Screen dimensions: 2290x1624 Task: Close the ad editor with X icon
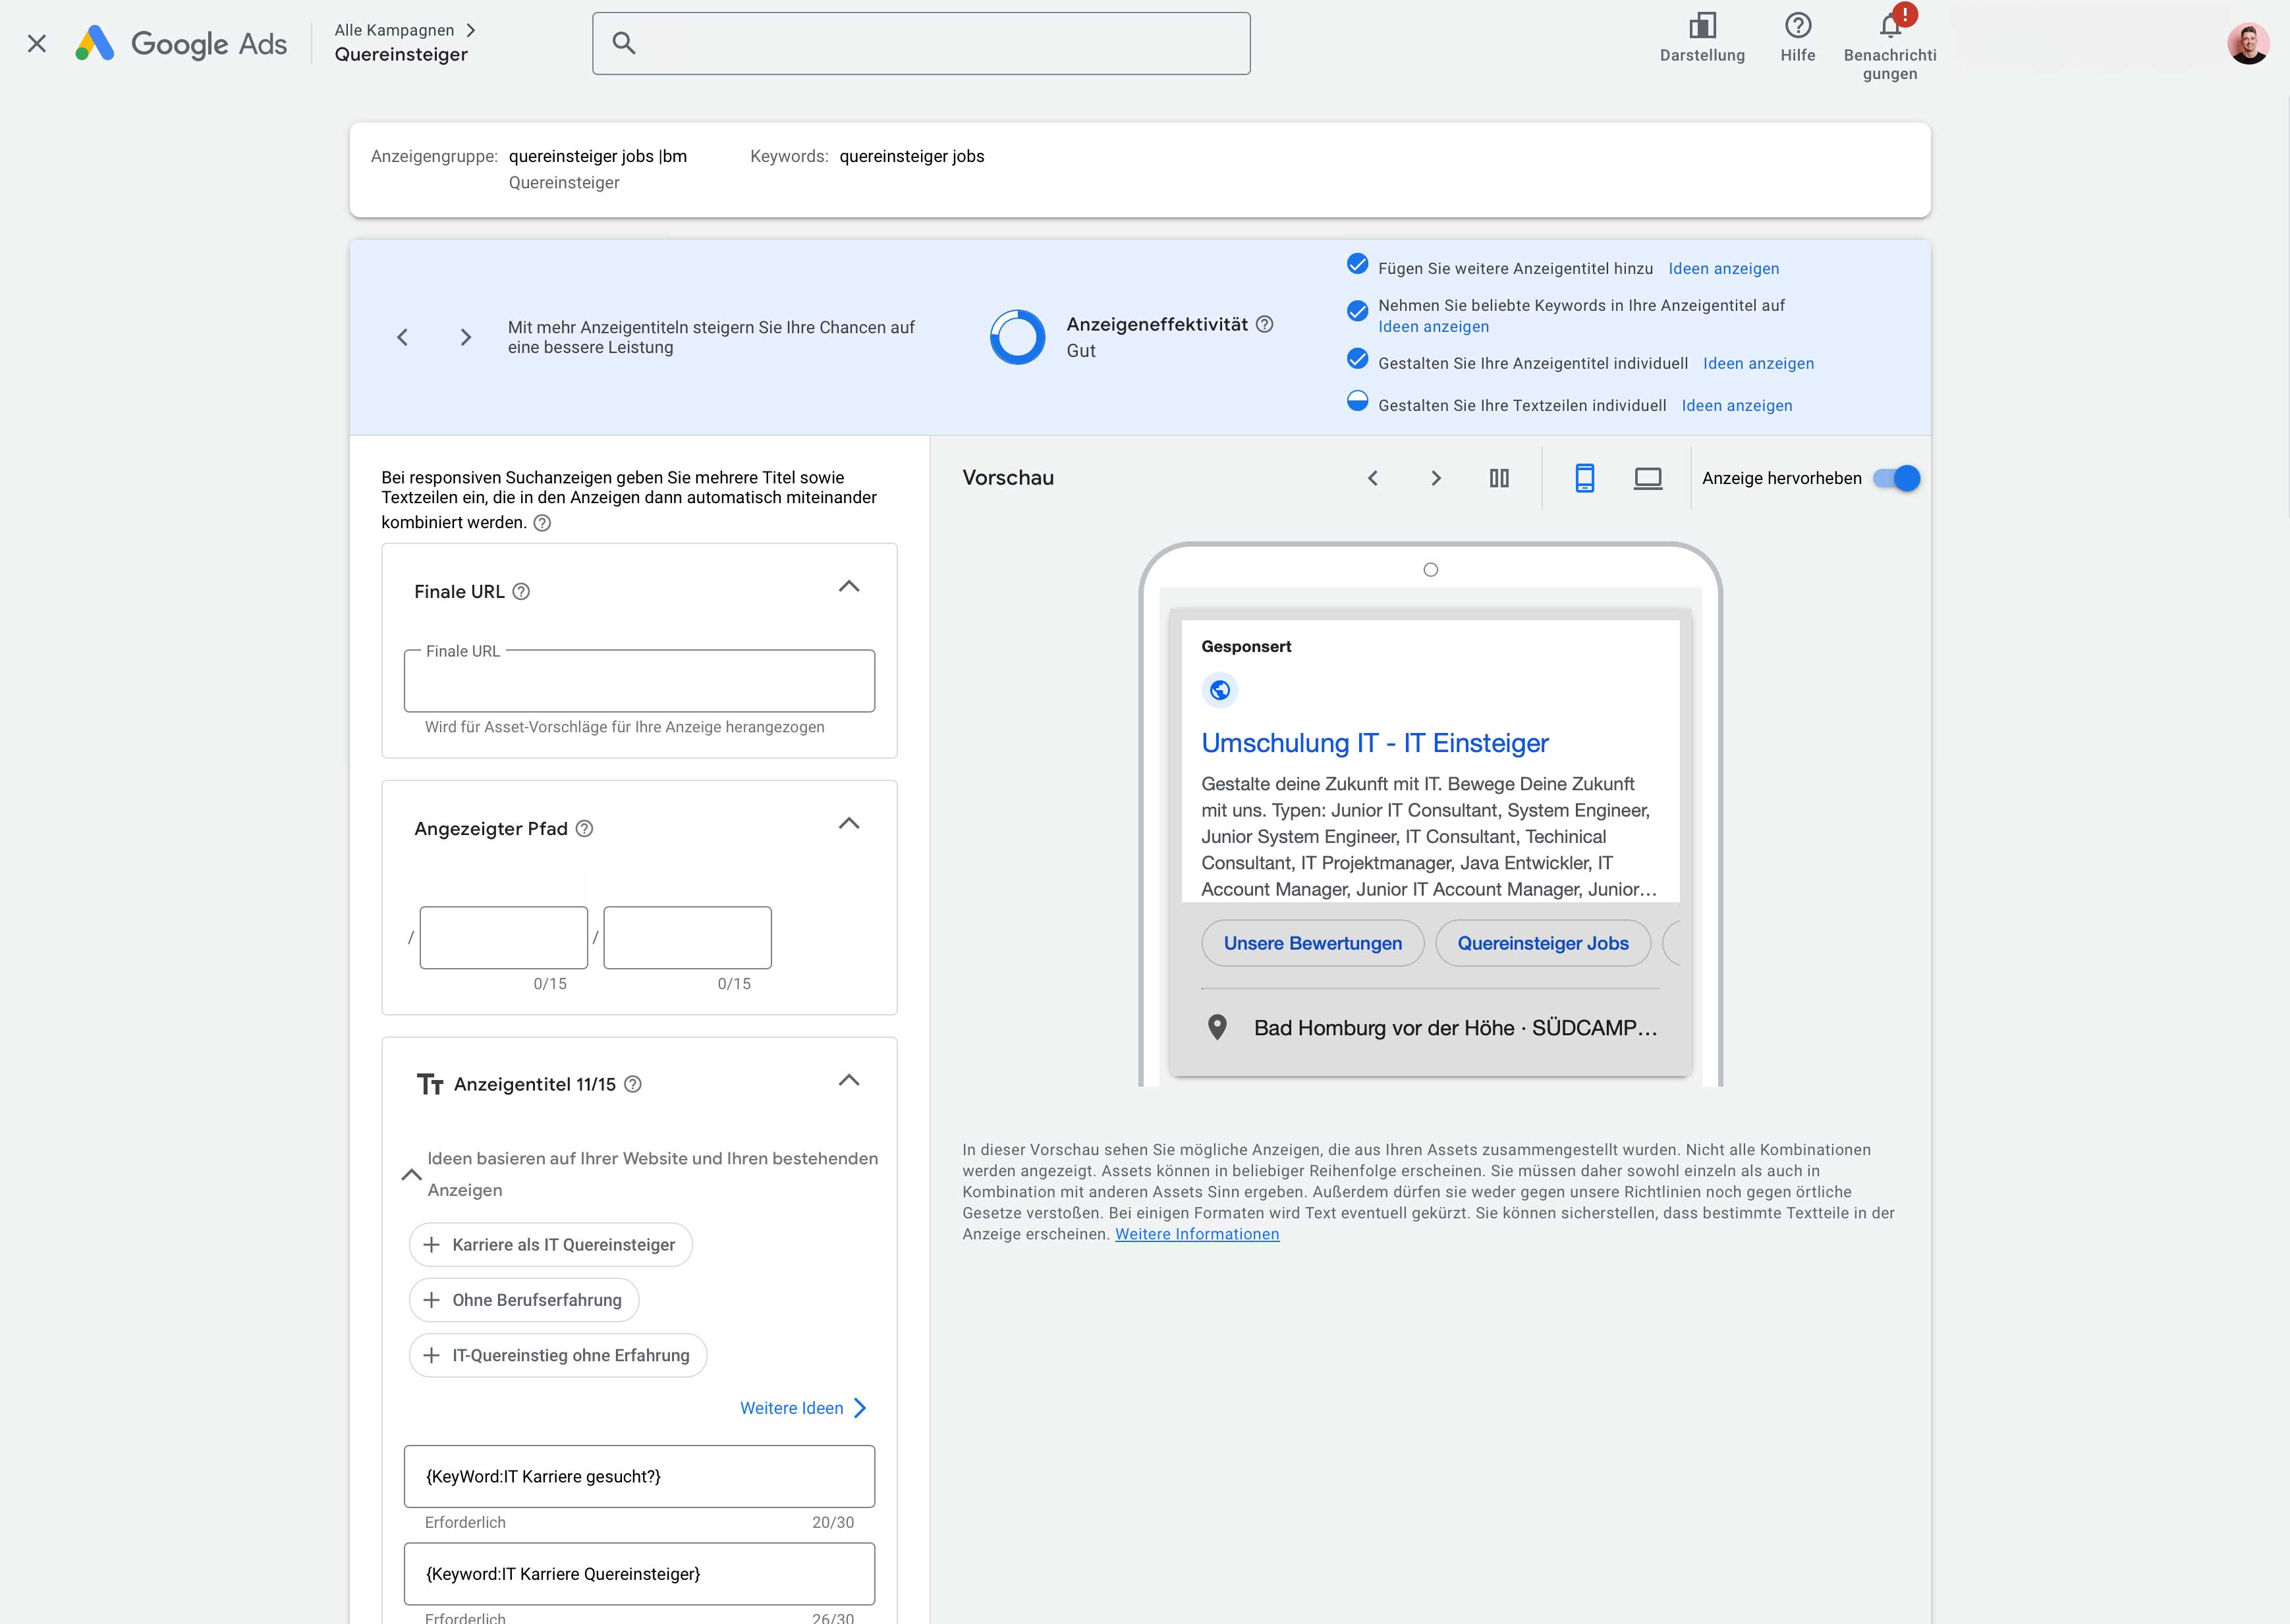point(37,43)
